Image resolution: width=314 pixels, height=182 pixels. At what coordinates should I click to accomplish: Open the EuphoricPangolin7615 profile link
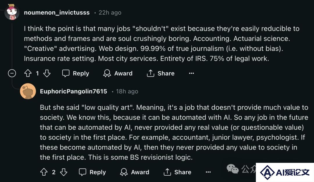tap(74, 91)
